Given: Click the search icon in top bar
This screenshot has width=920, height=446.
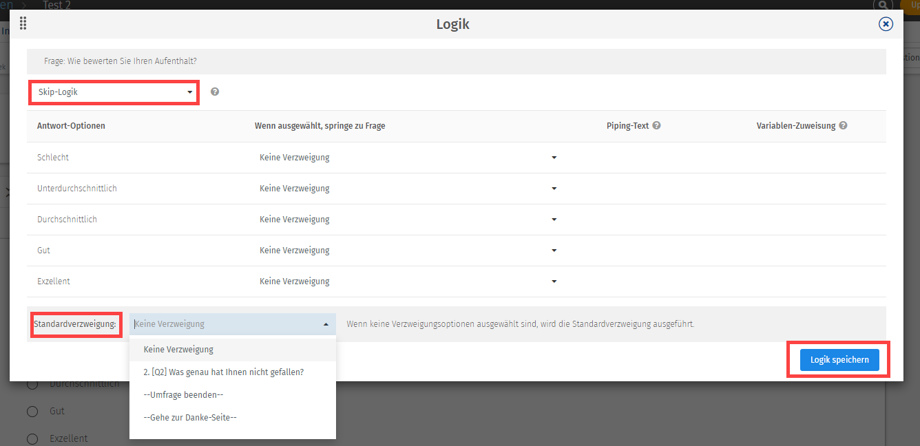Looking at the screenshot, I should [882, 5].
